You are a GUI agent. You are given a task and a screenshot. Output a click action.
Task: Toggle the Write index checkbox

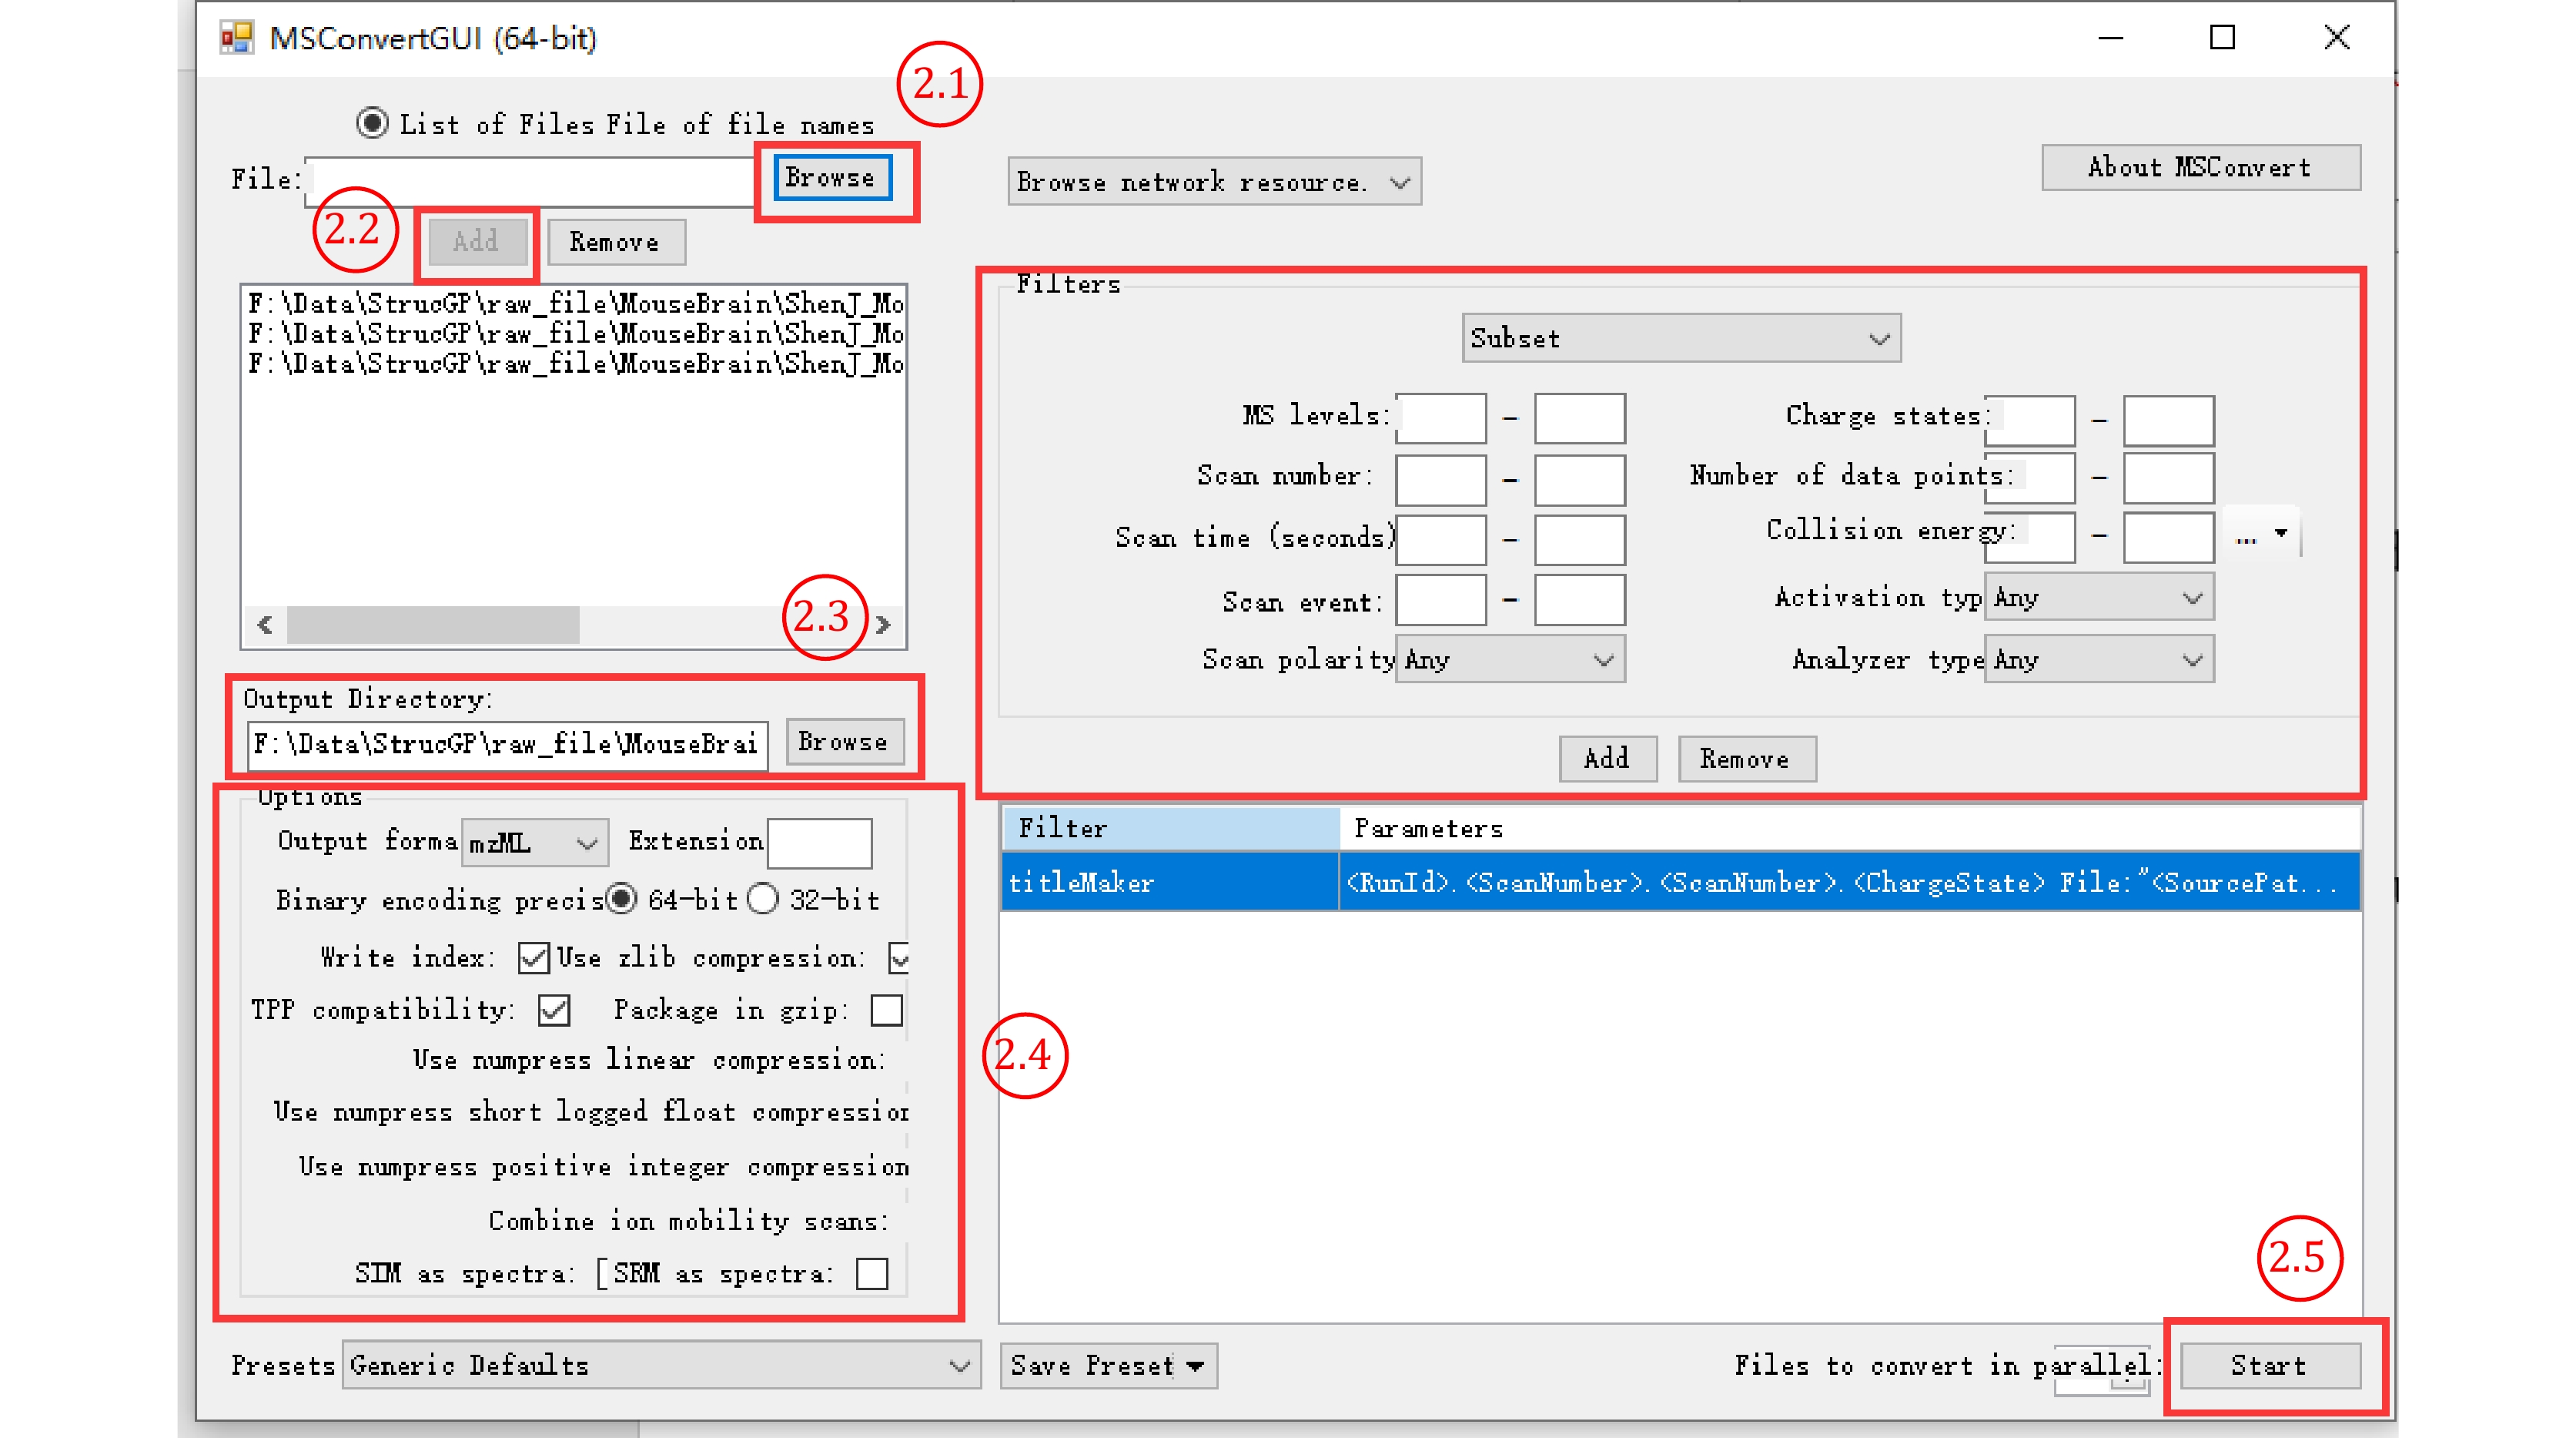click(x=534, y=957)
